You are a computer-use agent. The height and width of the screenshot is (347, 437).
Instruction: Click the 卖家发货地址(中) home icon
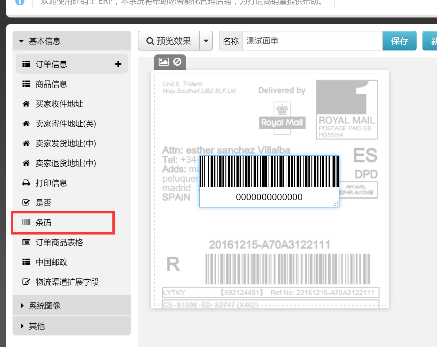click(x=26, y=143)
